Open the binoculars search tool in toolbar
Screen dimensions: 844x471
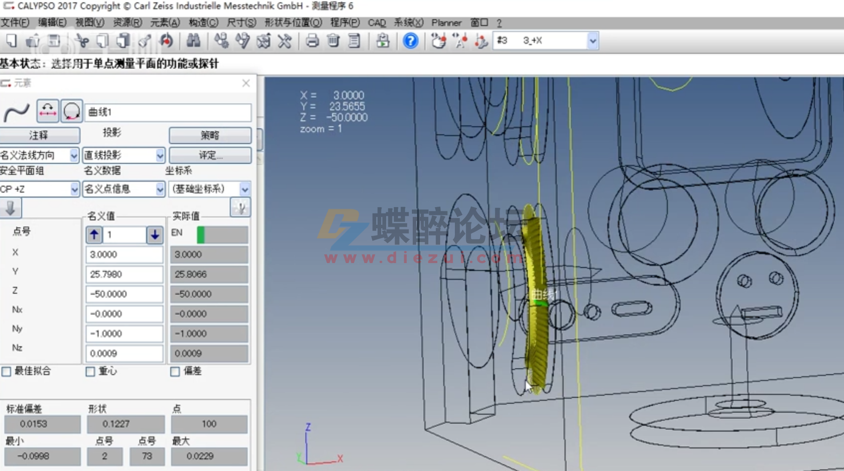[x=192, y=41]
